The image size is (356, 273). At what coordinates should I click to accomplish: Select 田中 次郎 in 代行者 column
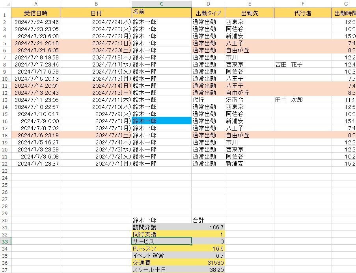tap(303, 100)
